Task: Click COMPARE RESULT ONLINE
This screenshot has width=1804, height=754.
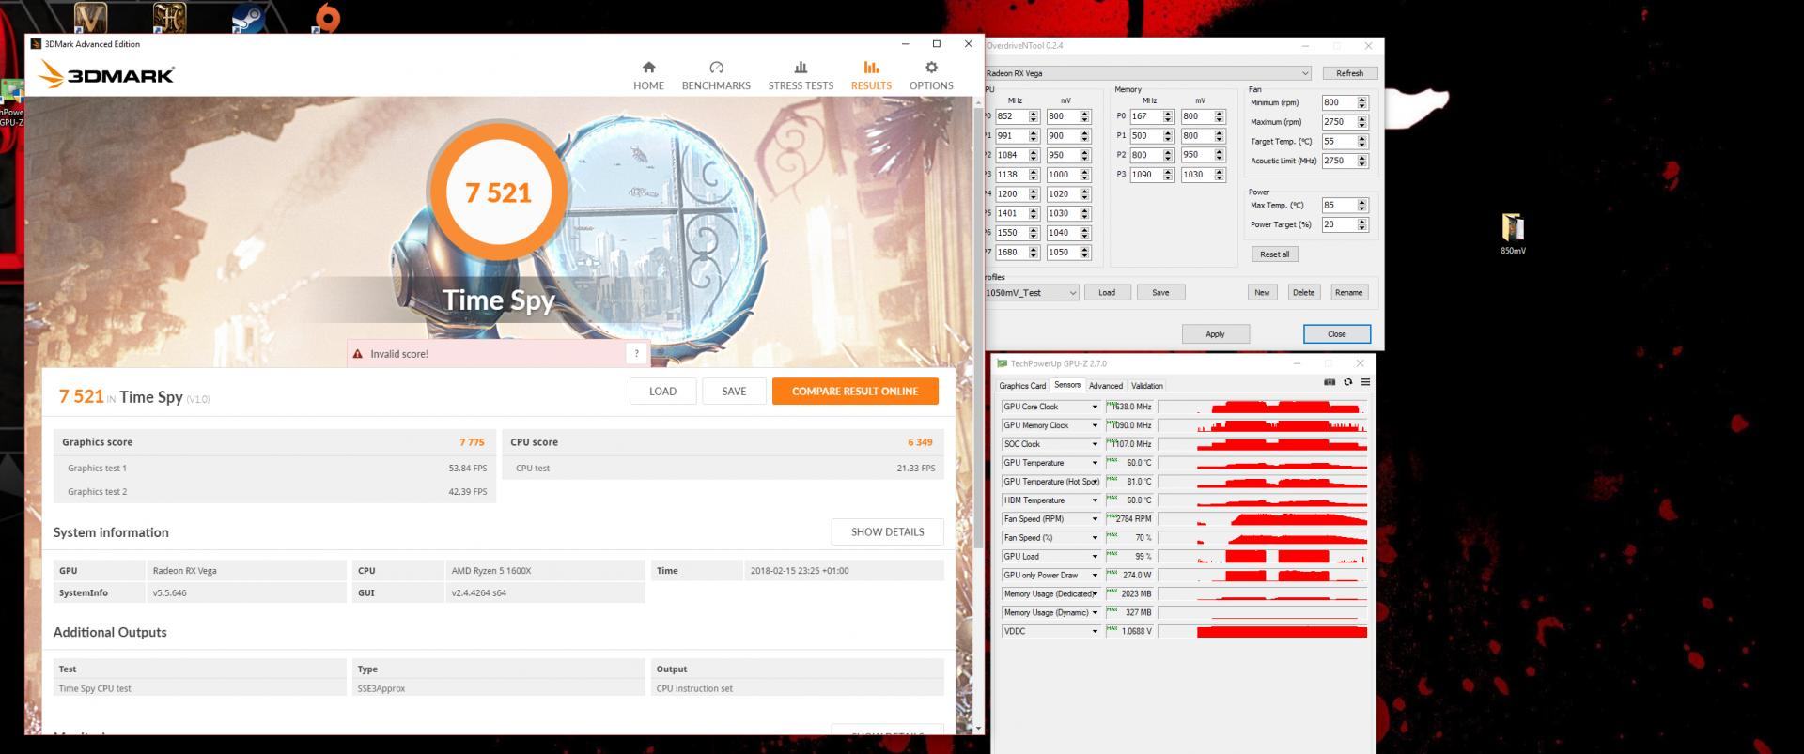Action: (855, 392)
